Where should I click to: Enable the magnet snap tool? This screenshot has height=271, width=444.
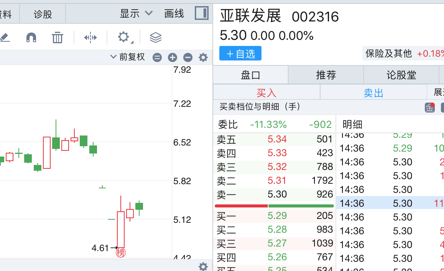tap(31, 37)
